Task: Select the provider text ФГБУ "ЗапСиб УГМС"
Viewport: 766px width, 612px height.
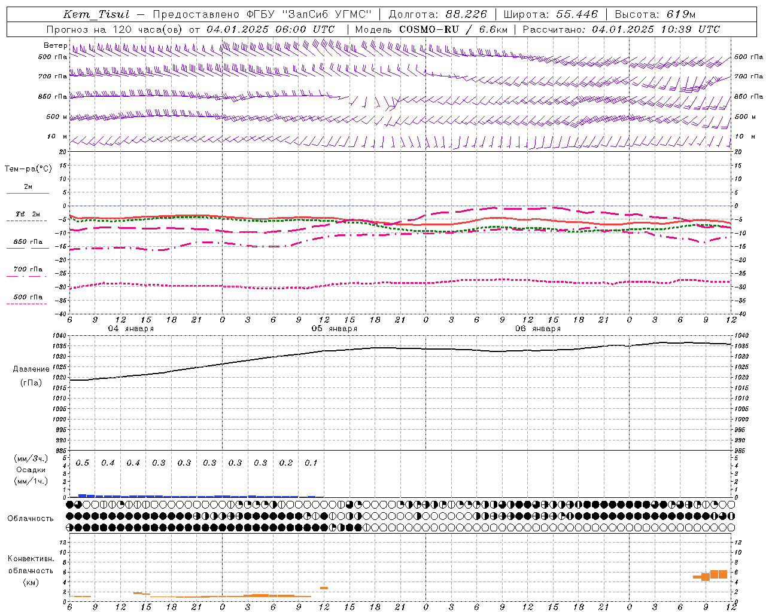Action: click(311, 14)
